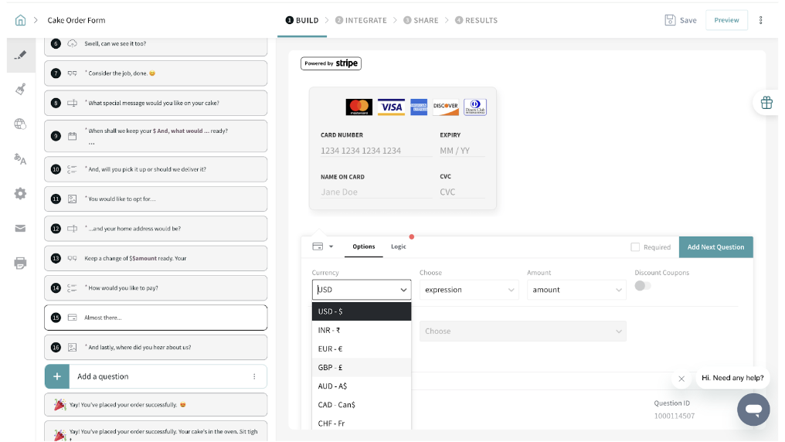The width and height of the screenshot is (785, 442).
Task: Click the envelope email icon in sidebar
Action: click(21, 228)
